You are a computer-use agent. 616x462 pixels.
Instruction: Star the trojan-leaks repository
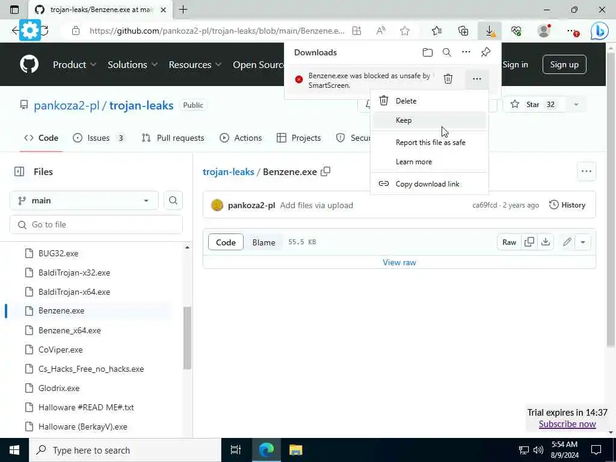pyautogui.click(x=535, y=105)
